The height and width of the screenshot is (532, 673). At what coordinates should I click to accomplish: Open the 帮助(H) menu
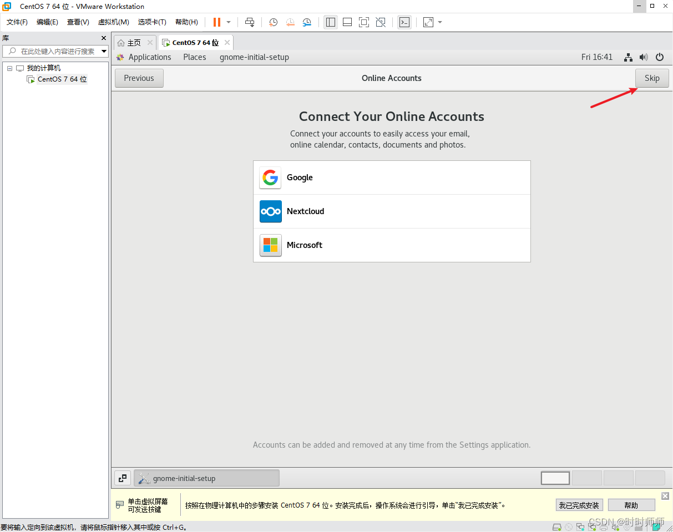point(186,22)
